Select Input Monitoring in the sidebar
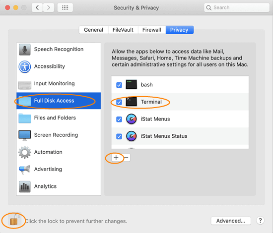Image resolution: width=273 pixels, height=233 pixels. point(59,83)
